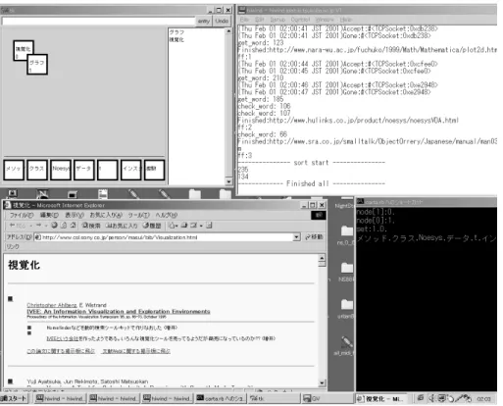This screenshot has width=503, height=406.
Task: Open the 履歴 history toolbar button
Action: pos(152,226)
